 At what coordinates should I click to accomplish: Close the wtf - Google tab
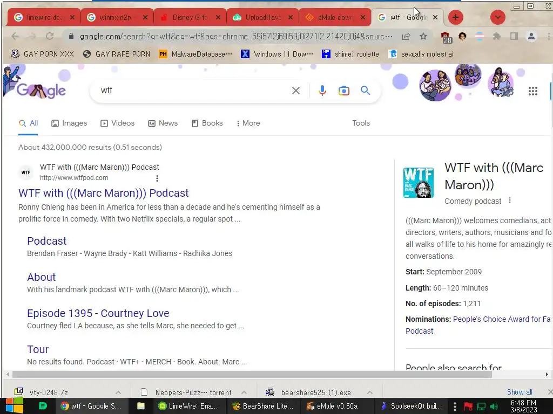[x=435, y=17]
